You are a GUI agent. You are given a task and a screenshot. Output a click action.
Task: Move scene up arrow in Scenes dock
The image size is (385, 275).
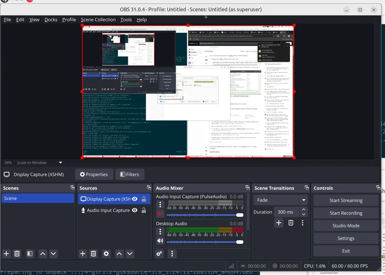coord(43,254)
